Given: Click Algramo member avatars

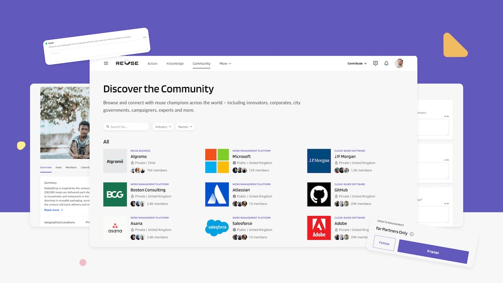Looking at the screenshot, I should coord(138,170).
